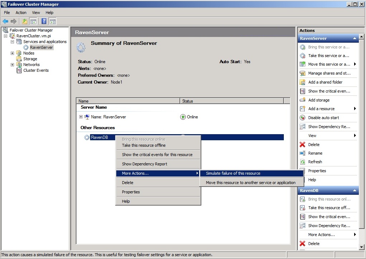Screen dimensions: 366x259
Task: Click the red X Delete icon under RavenDB
Action: click(x=302, y=244)
